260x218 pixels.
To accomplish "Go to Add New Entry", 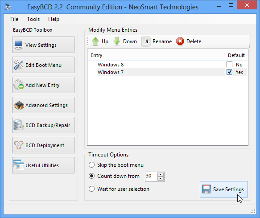I will click(x=43, y=85).
